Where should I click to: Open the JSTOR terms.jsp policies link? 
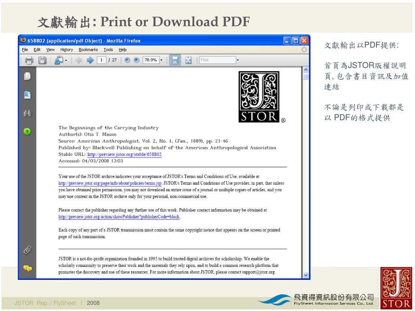coord(110,183)
